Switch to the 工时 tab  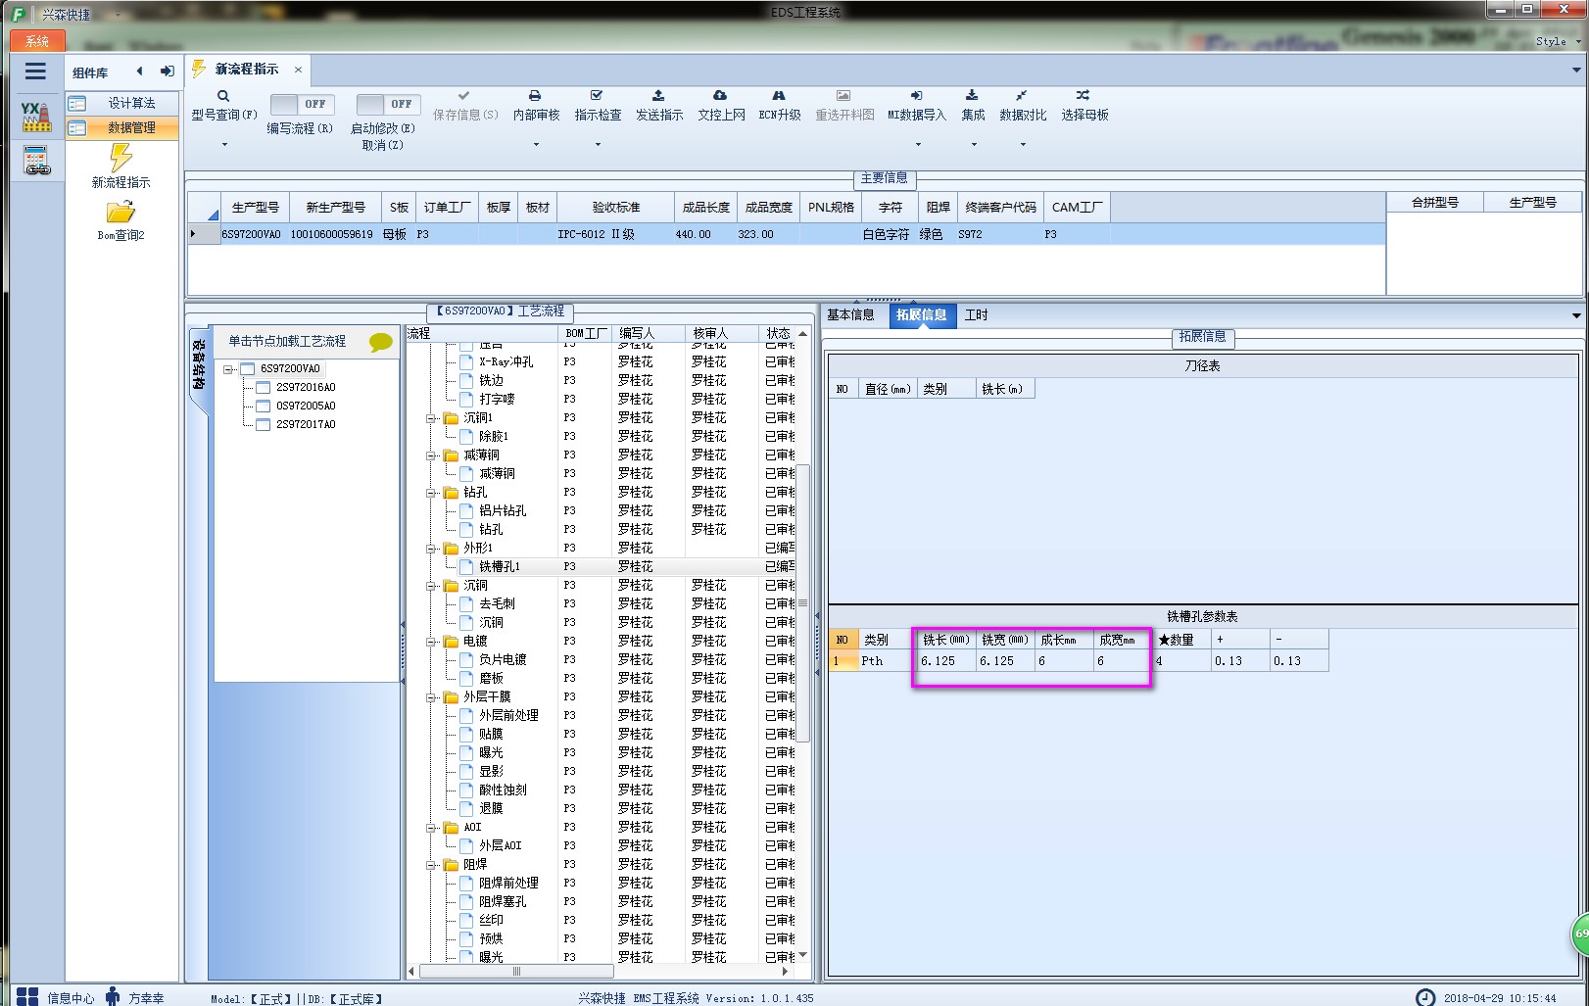pyautogui.click(x=976, y=315)
